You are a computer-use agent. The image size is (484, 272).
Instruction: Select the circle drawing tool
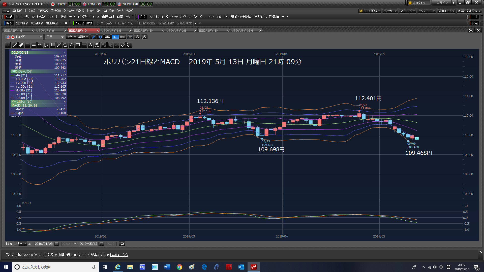(72, 45)
